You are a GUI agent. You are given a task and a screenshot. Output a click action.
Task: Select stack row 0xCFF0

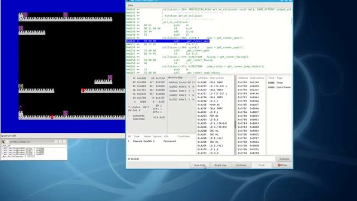tap(251, 101)
